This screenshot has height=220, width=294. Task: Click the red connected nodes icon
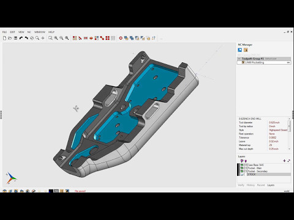(x=102, y=38)
